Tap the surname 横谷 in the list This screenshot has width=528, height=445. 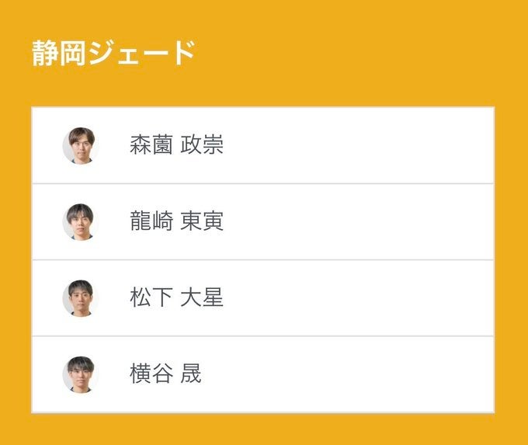(151, 374)
